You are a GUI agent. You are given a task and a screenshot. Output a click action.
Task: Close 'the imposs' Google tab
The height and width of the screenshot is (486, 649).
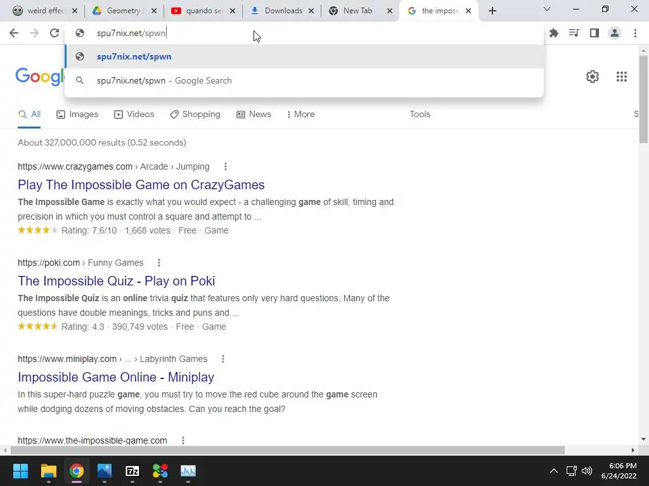[468, 11]
